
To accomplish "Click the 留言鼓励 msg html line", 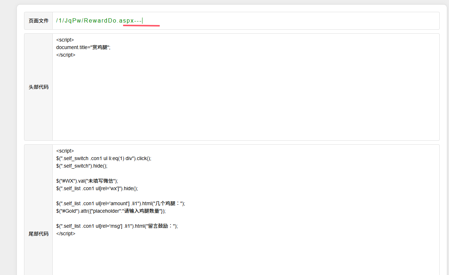I will click(x=117, y=226).
